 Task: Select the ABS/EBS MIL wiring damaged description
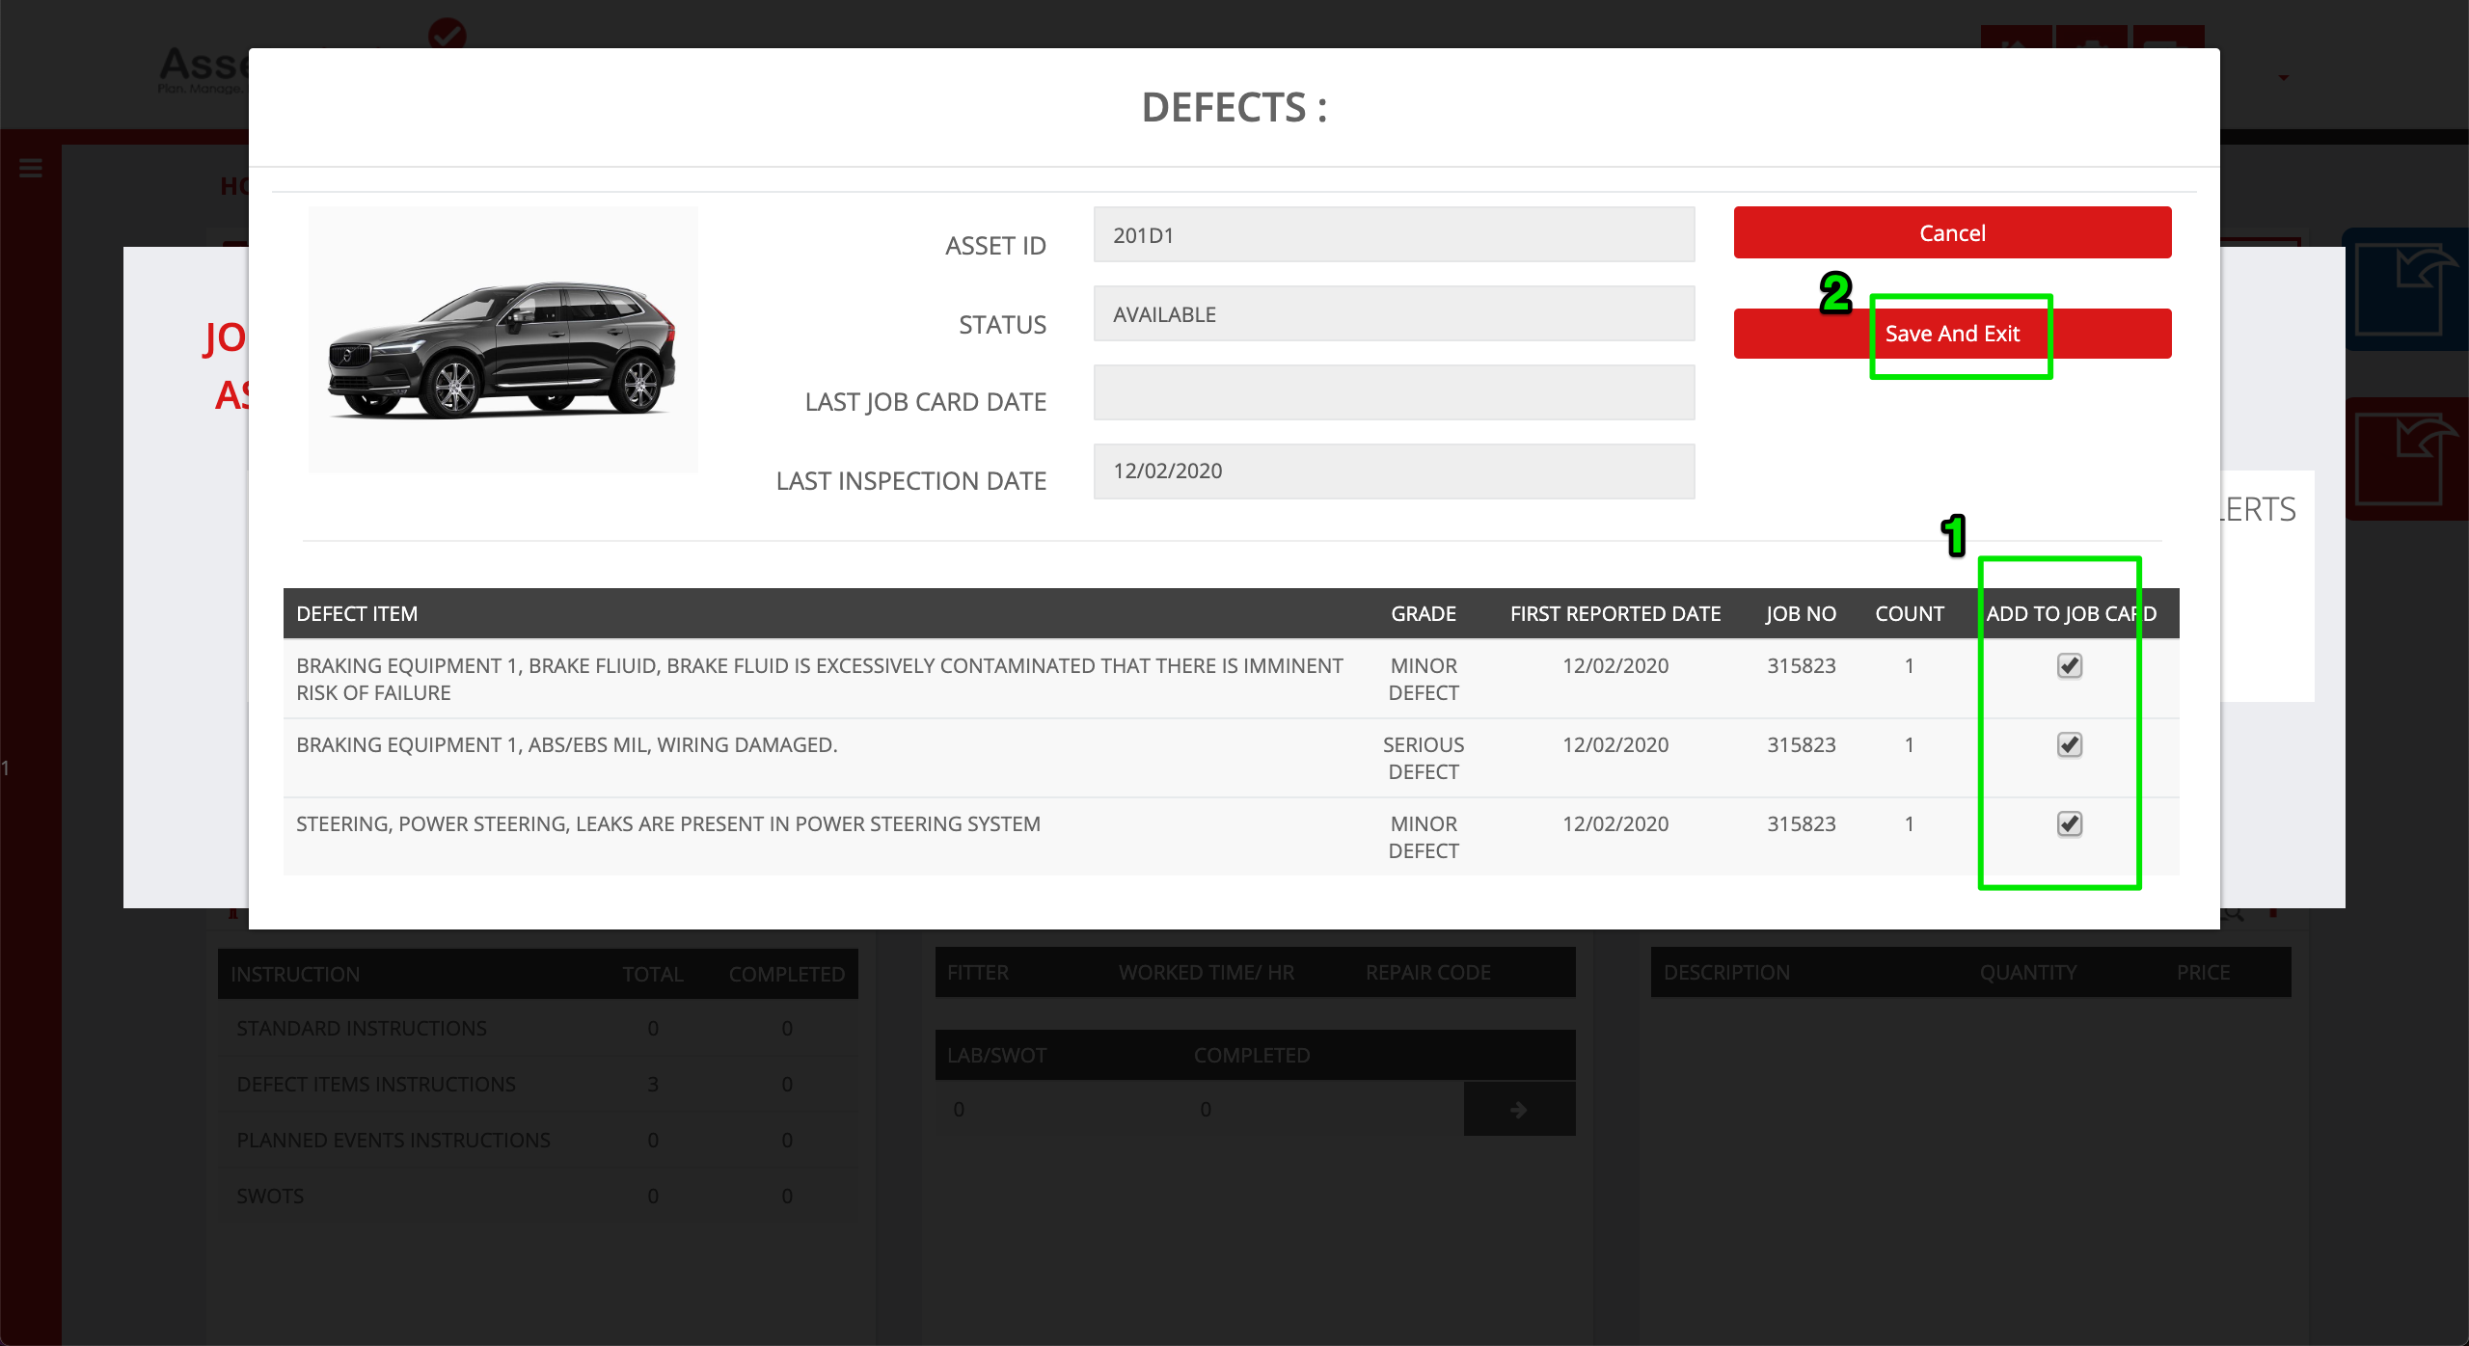pos(567,744)
